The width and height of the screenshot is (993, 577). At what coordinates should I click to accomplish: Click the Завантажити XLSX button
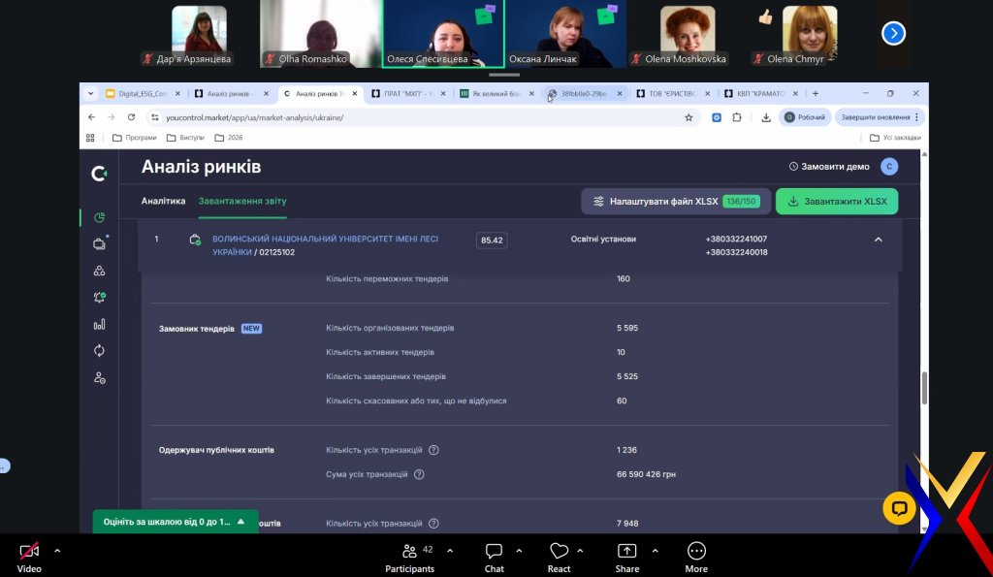836,202
